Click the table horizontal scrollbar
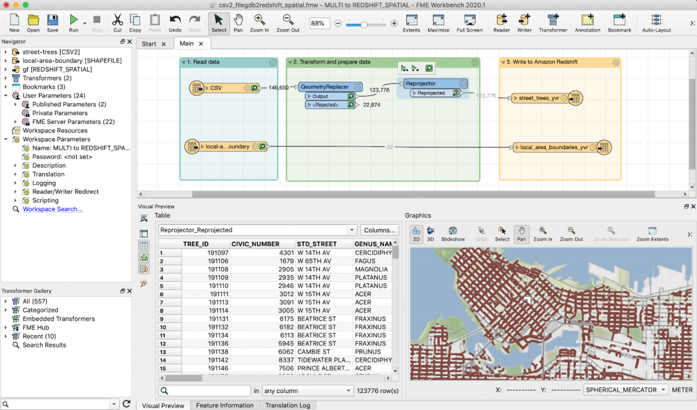Viewport: 697px width, 410px height. [184, 378]
